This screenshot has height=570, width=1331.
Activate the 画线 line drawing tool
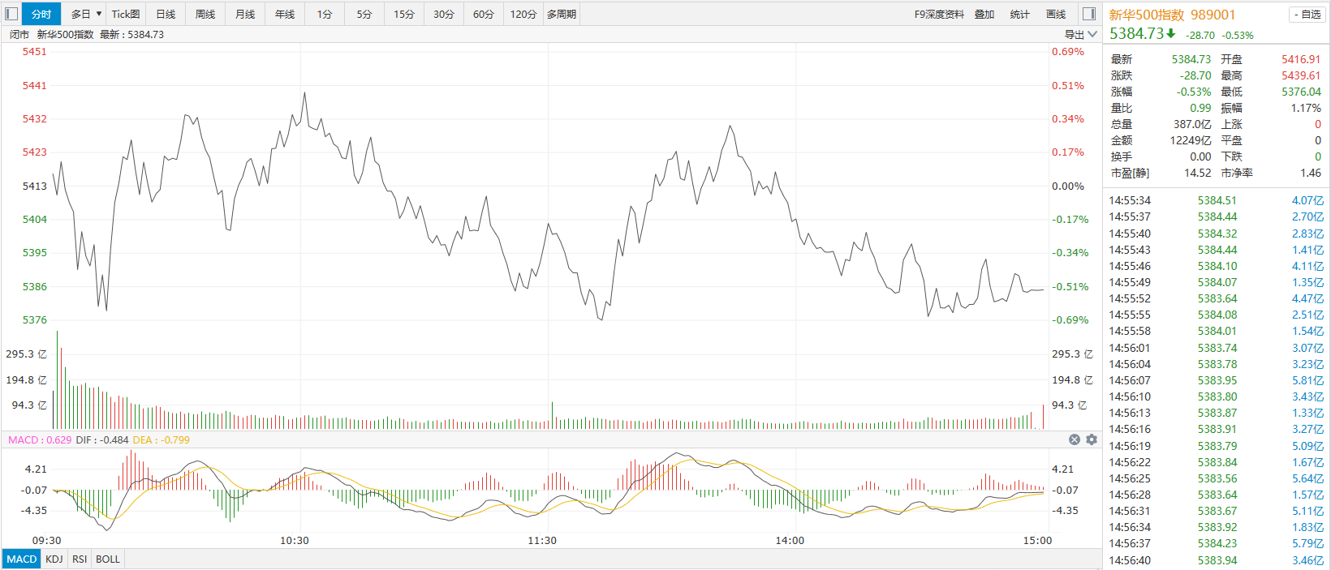[x=1056, y=14]
